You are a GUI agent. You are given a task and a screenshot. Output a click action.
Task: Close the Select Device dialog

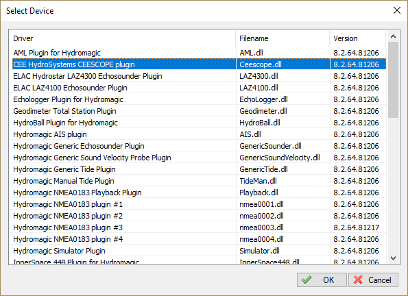[397, 10]
